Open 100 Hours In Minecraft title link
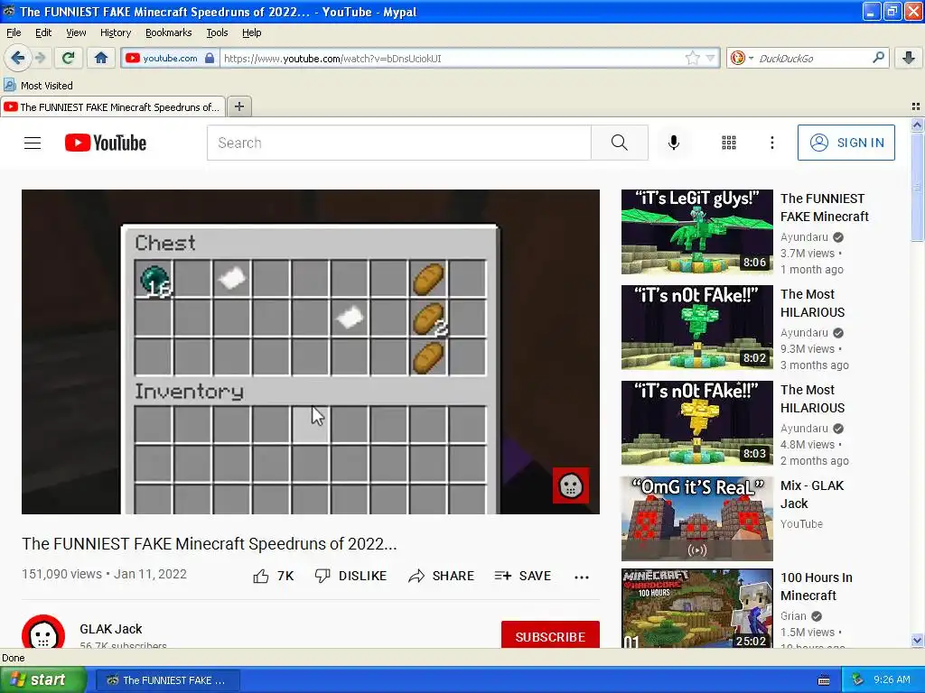The height and width of the screenshot is (693, 925). pos(817,587)
